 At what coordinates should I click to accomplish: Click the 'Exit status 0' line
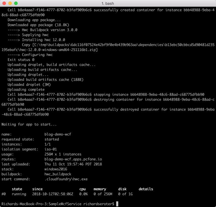tap(21, 60)
